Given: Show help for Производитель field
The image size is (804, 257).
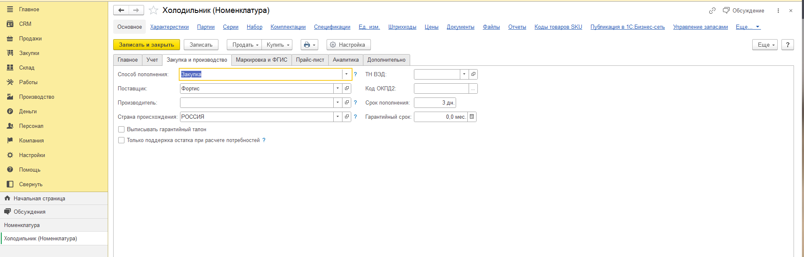Looking at the screenshot, I should (x=355, y=102).
